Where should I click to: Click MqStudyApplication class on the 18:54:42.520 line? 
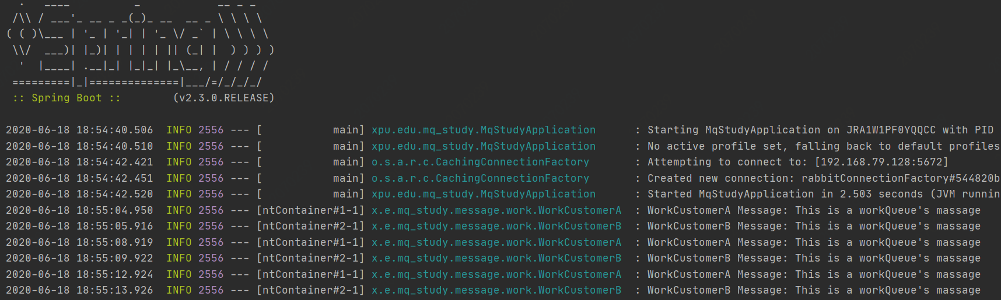[x=484, y=194]
